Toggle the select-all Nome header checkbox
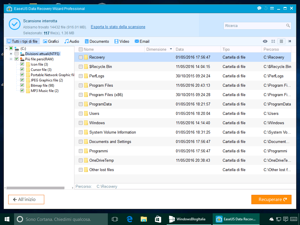 (x=81, y=49)
